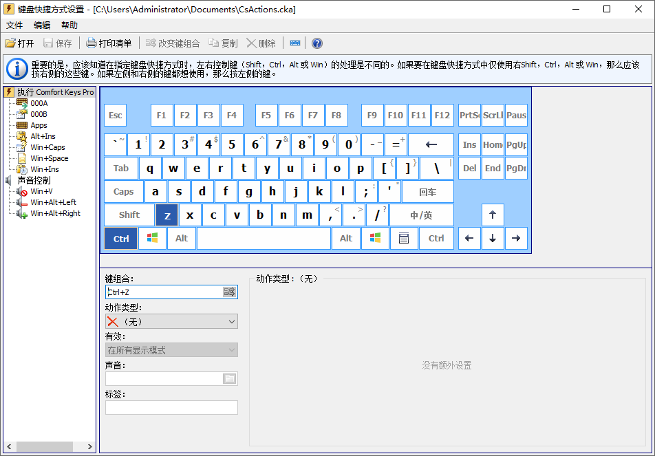Select the Win+Caps shortcut entry
This screenshot has width=655, height=456.
[x=47, y=147]
